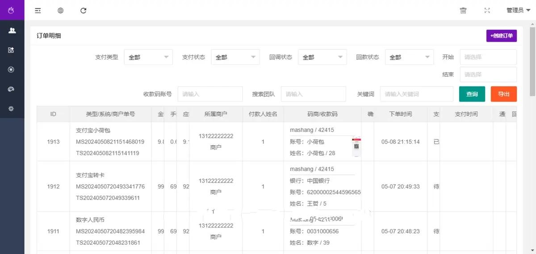The height and width of the screenshot is (254, 536).
Task: Click the 码商/收款码 column header
Action: pyautogui.click(x=322, y=114)
